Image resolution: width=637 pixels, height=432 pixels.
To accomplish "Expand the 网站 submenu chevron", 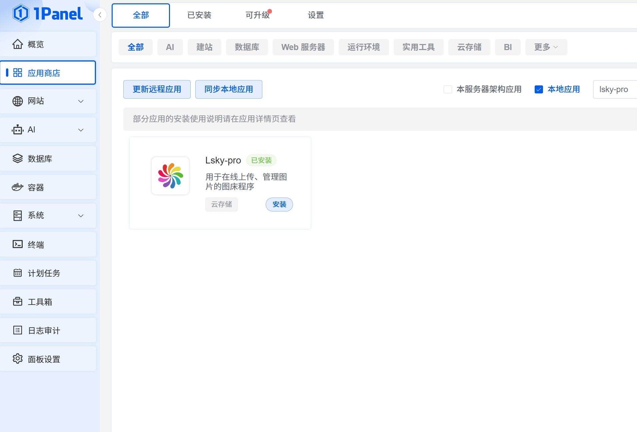I will point(81,101).
